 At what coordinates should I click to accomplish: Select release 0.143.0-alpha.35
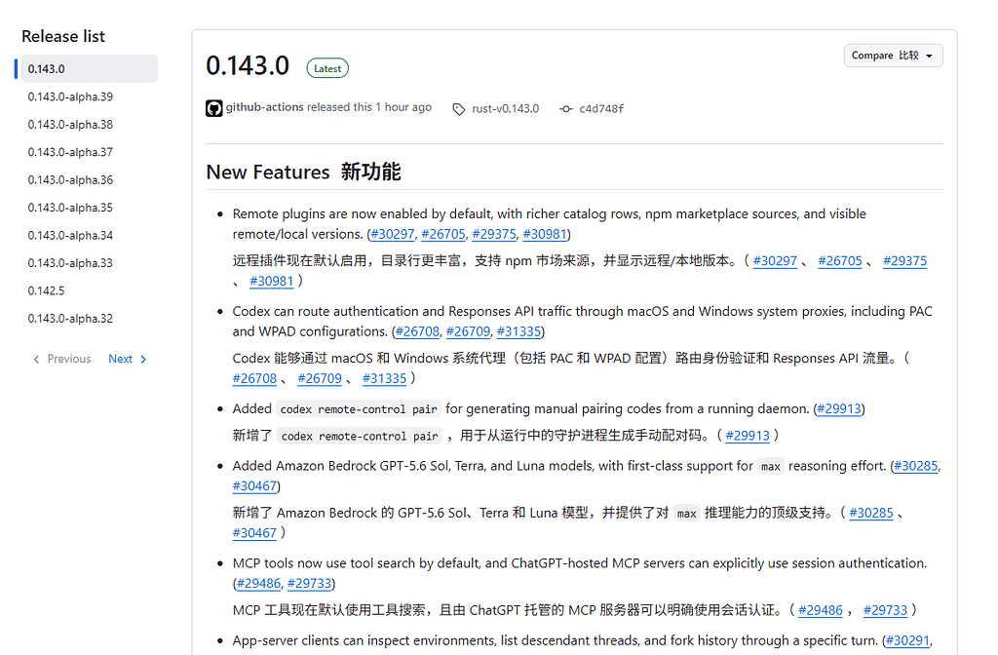click(70, 208)
